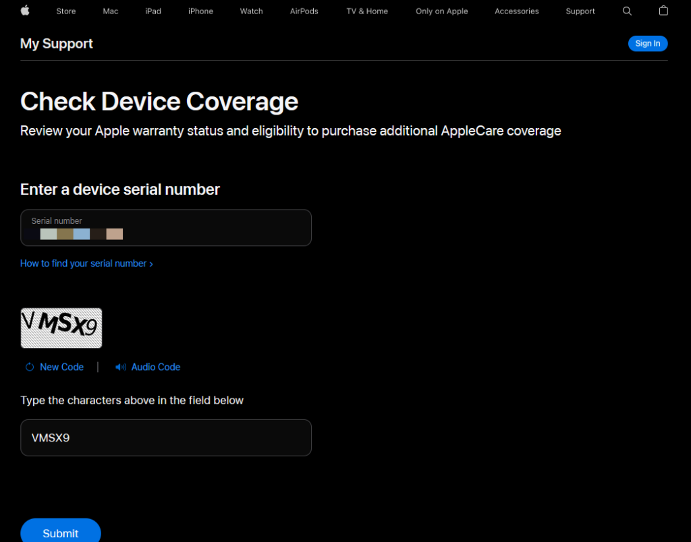The width and height of the screenshot is (691, 542).
Task: Open the iPhone menu
Action: (x=200, y=11)
